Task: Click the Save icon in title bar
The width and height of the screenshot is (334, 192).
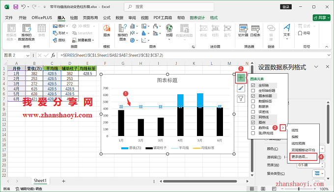Action: pos(16,7)
